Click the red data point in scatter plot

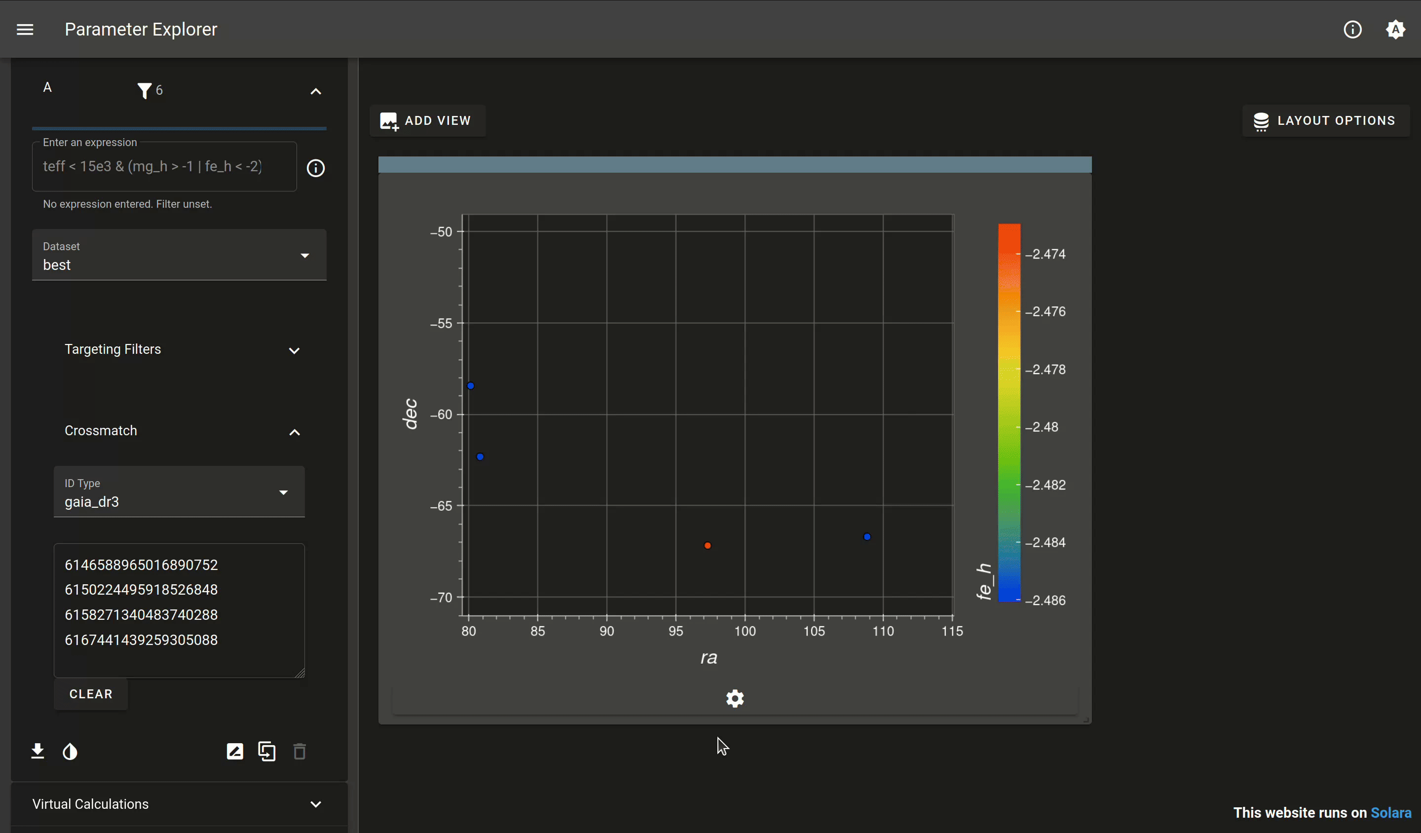tap(708, 545)
